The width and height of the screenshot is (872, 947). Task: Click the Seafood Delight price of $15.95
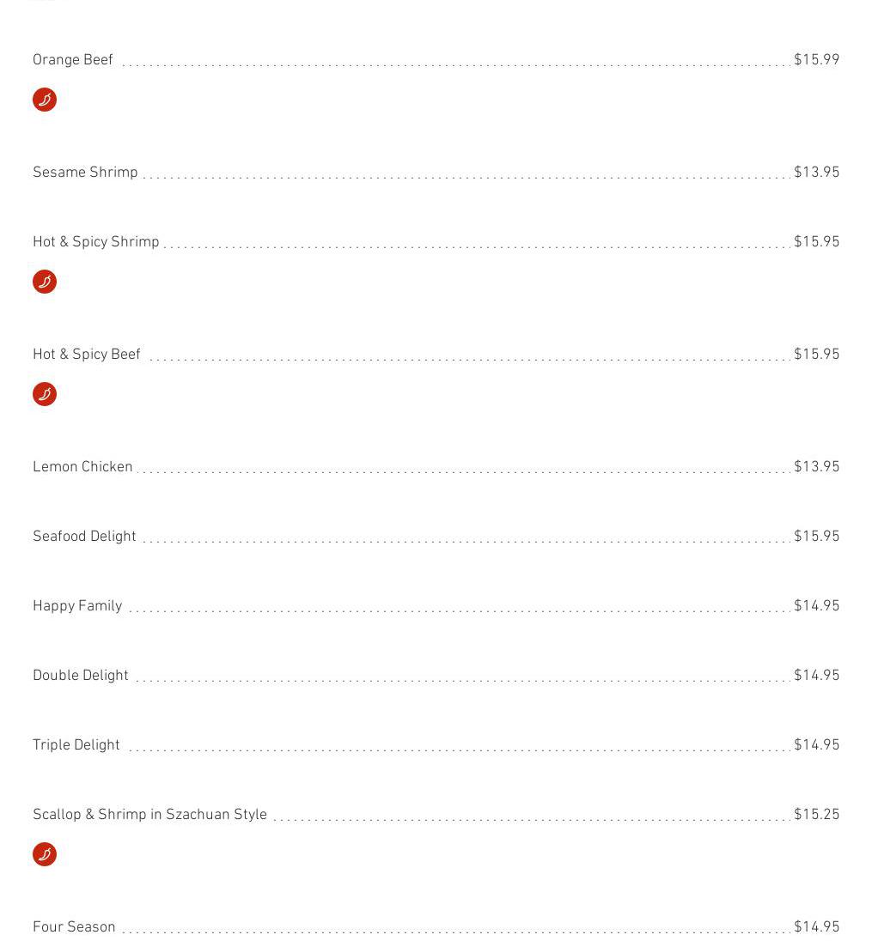click(816, 537)
